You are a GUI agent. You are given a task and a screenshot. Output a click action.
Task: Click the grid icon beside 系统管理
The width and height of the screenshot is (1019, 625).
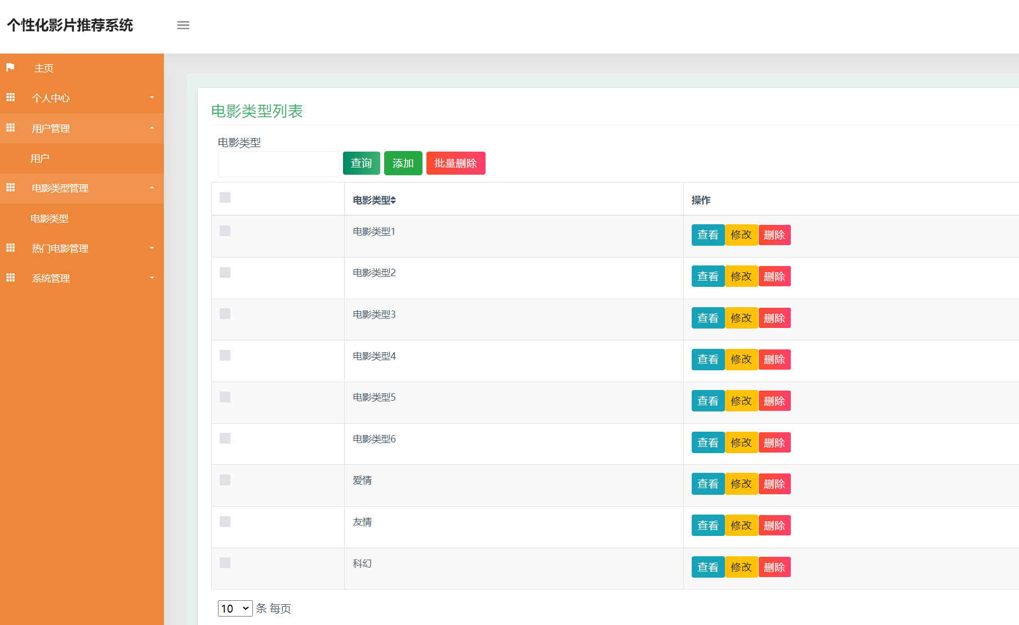point(10,278)
